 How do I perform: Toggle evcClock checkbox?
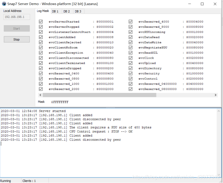pyautogui.click(x=131, y=58)
